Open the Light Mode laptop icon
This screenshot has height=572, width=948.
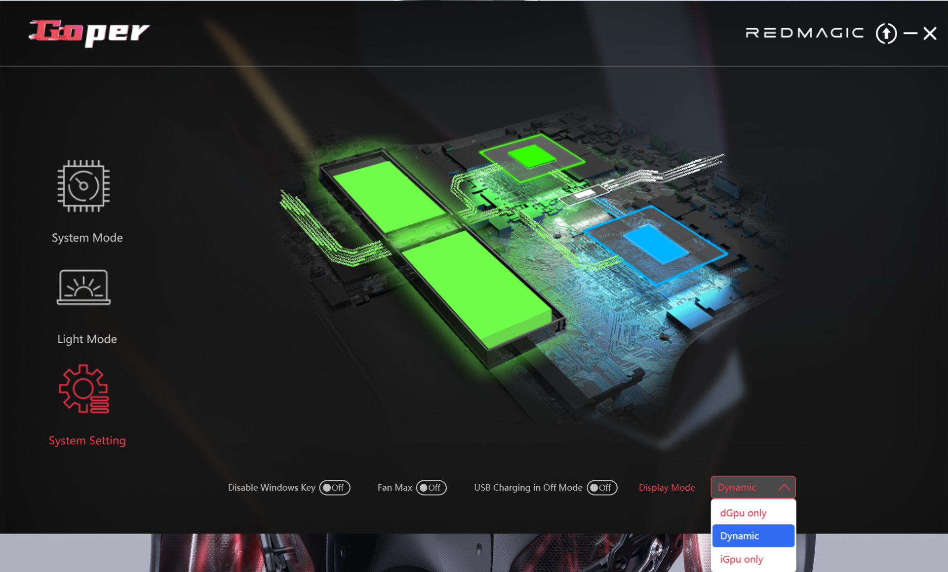(83, 287)
